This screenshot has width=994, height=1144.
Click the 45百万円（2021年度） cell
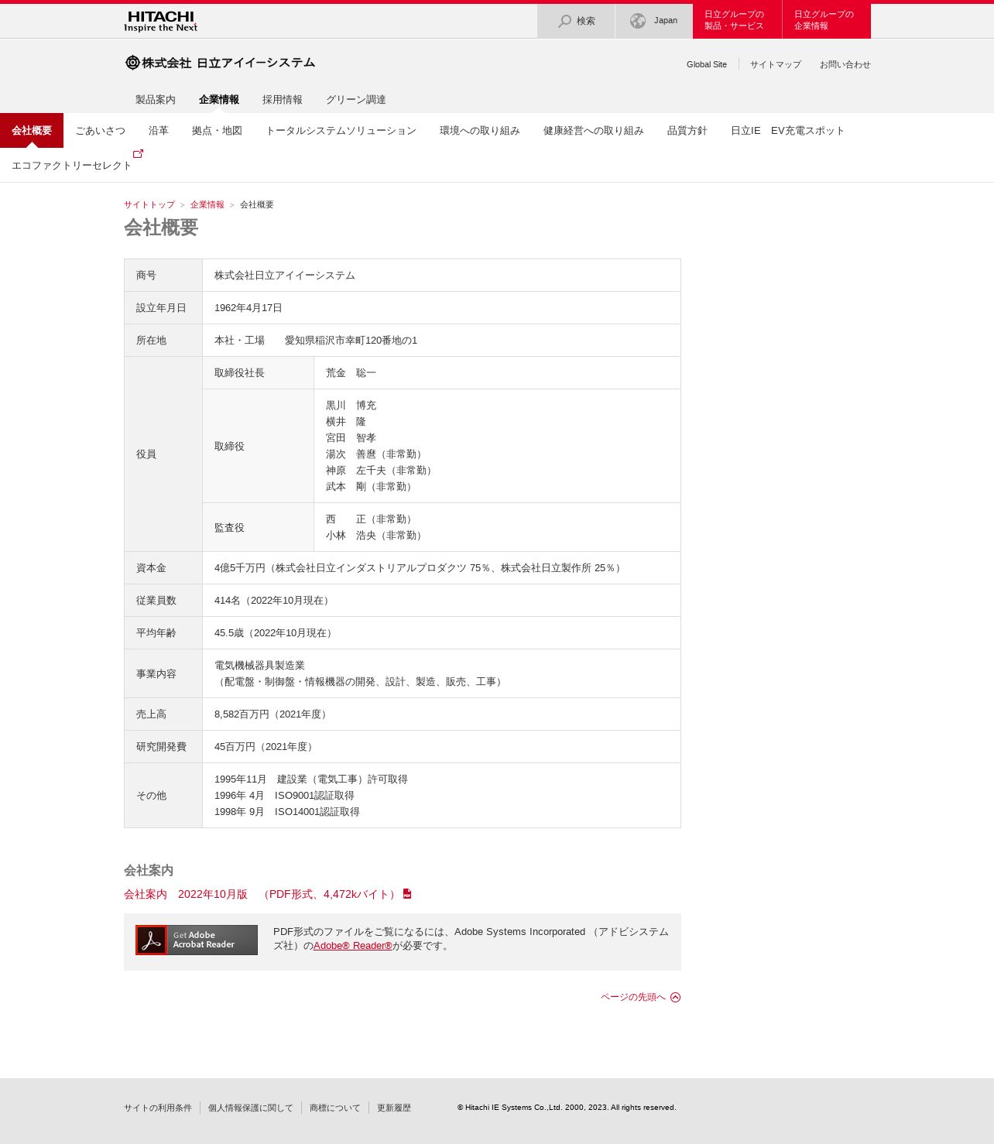coord(441,747)
